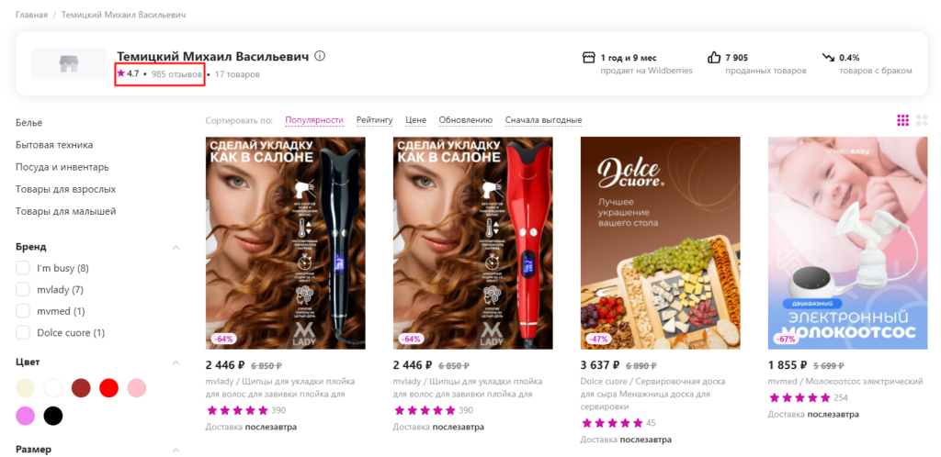Switch to large grid view icon
This screenshot has width=941, height=457.
coord(922,120)
